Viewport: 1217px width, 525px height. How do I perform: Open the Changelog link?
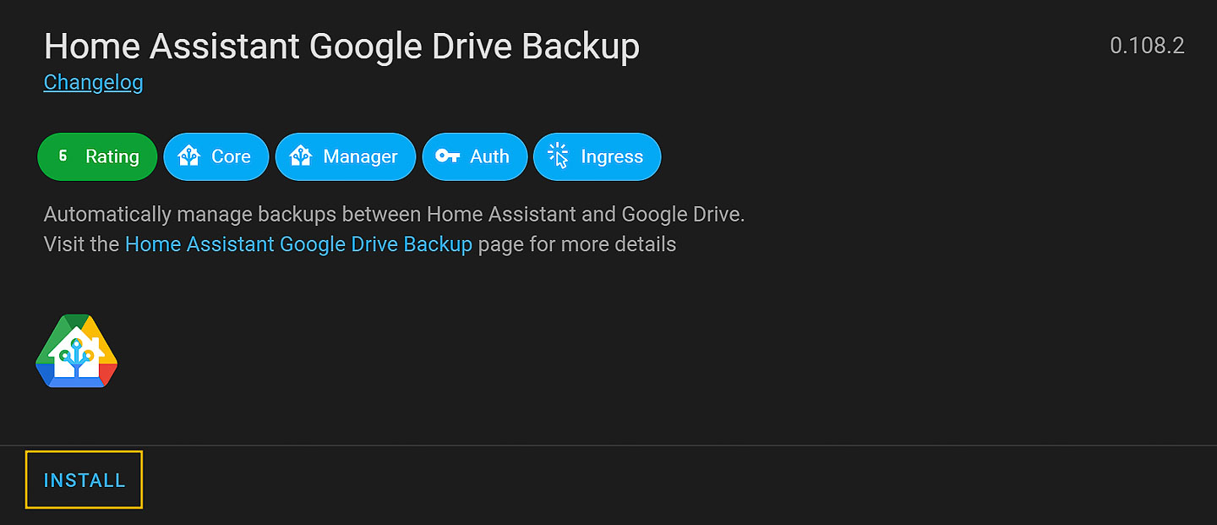coord(93,82)
